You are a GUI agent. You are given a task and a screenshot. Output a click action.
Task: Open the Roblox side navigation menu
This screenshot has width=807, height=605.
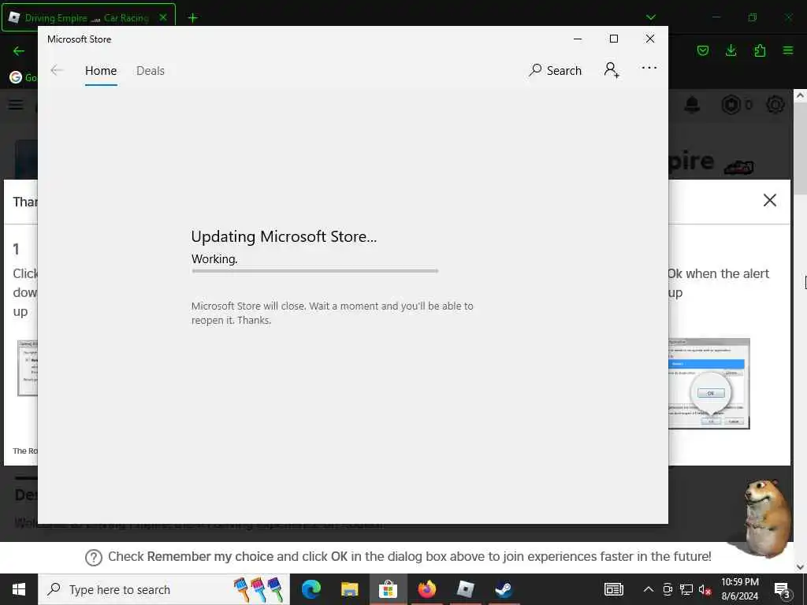click(16, 105)
